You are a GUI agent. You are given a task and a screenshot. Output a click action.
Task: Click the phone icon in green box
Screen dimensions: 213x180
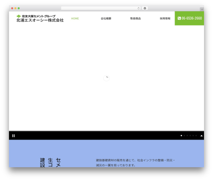pyautogui.click(x=179, y=18)
